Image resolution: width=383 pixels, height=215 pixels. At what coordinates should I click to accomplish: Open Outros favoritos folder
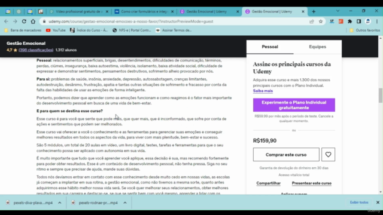[364, 30]
